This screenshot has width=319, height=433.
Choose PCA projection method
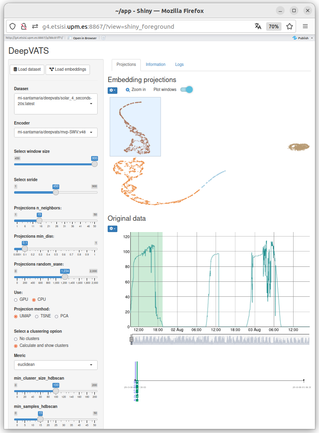[56, 317]
